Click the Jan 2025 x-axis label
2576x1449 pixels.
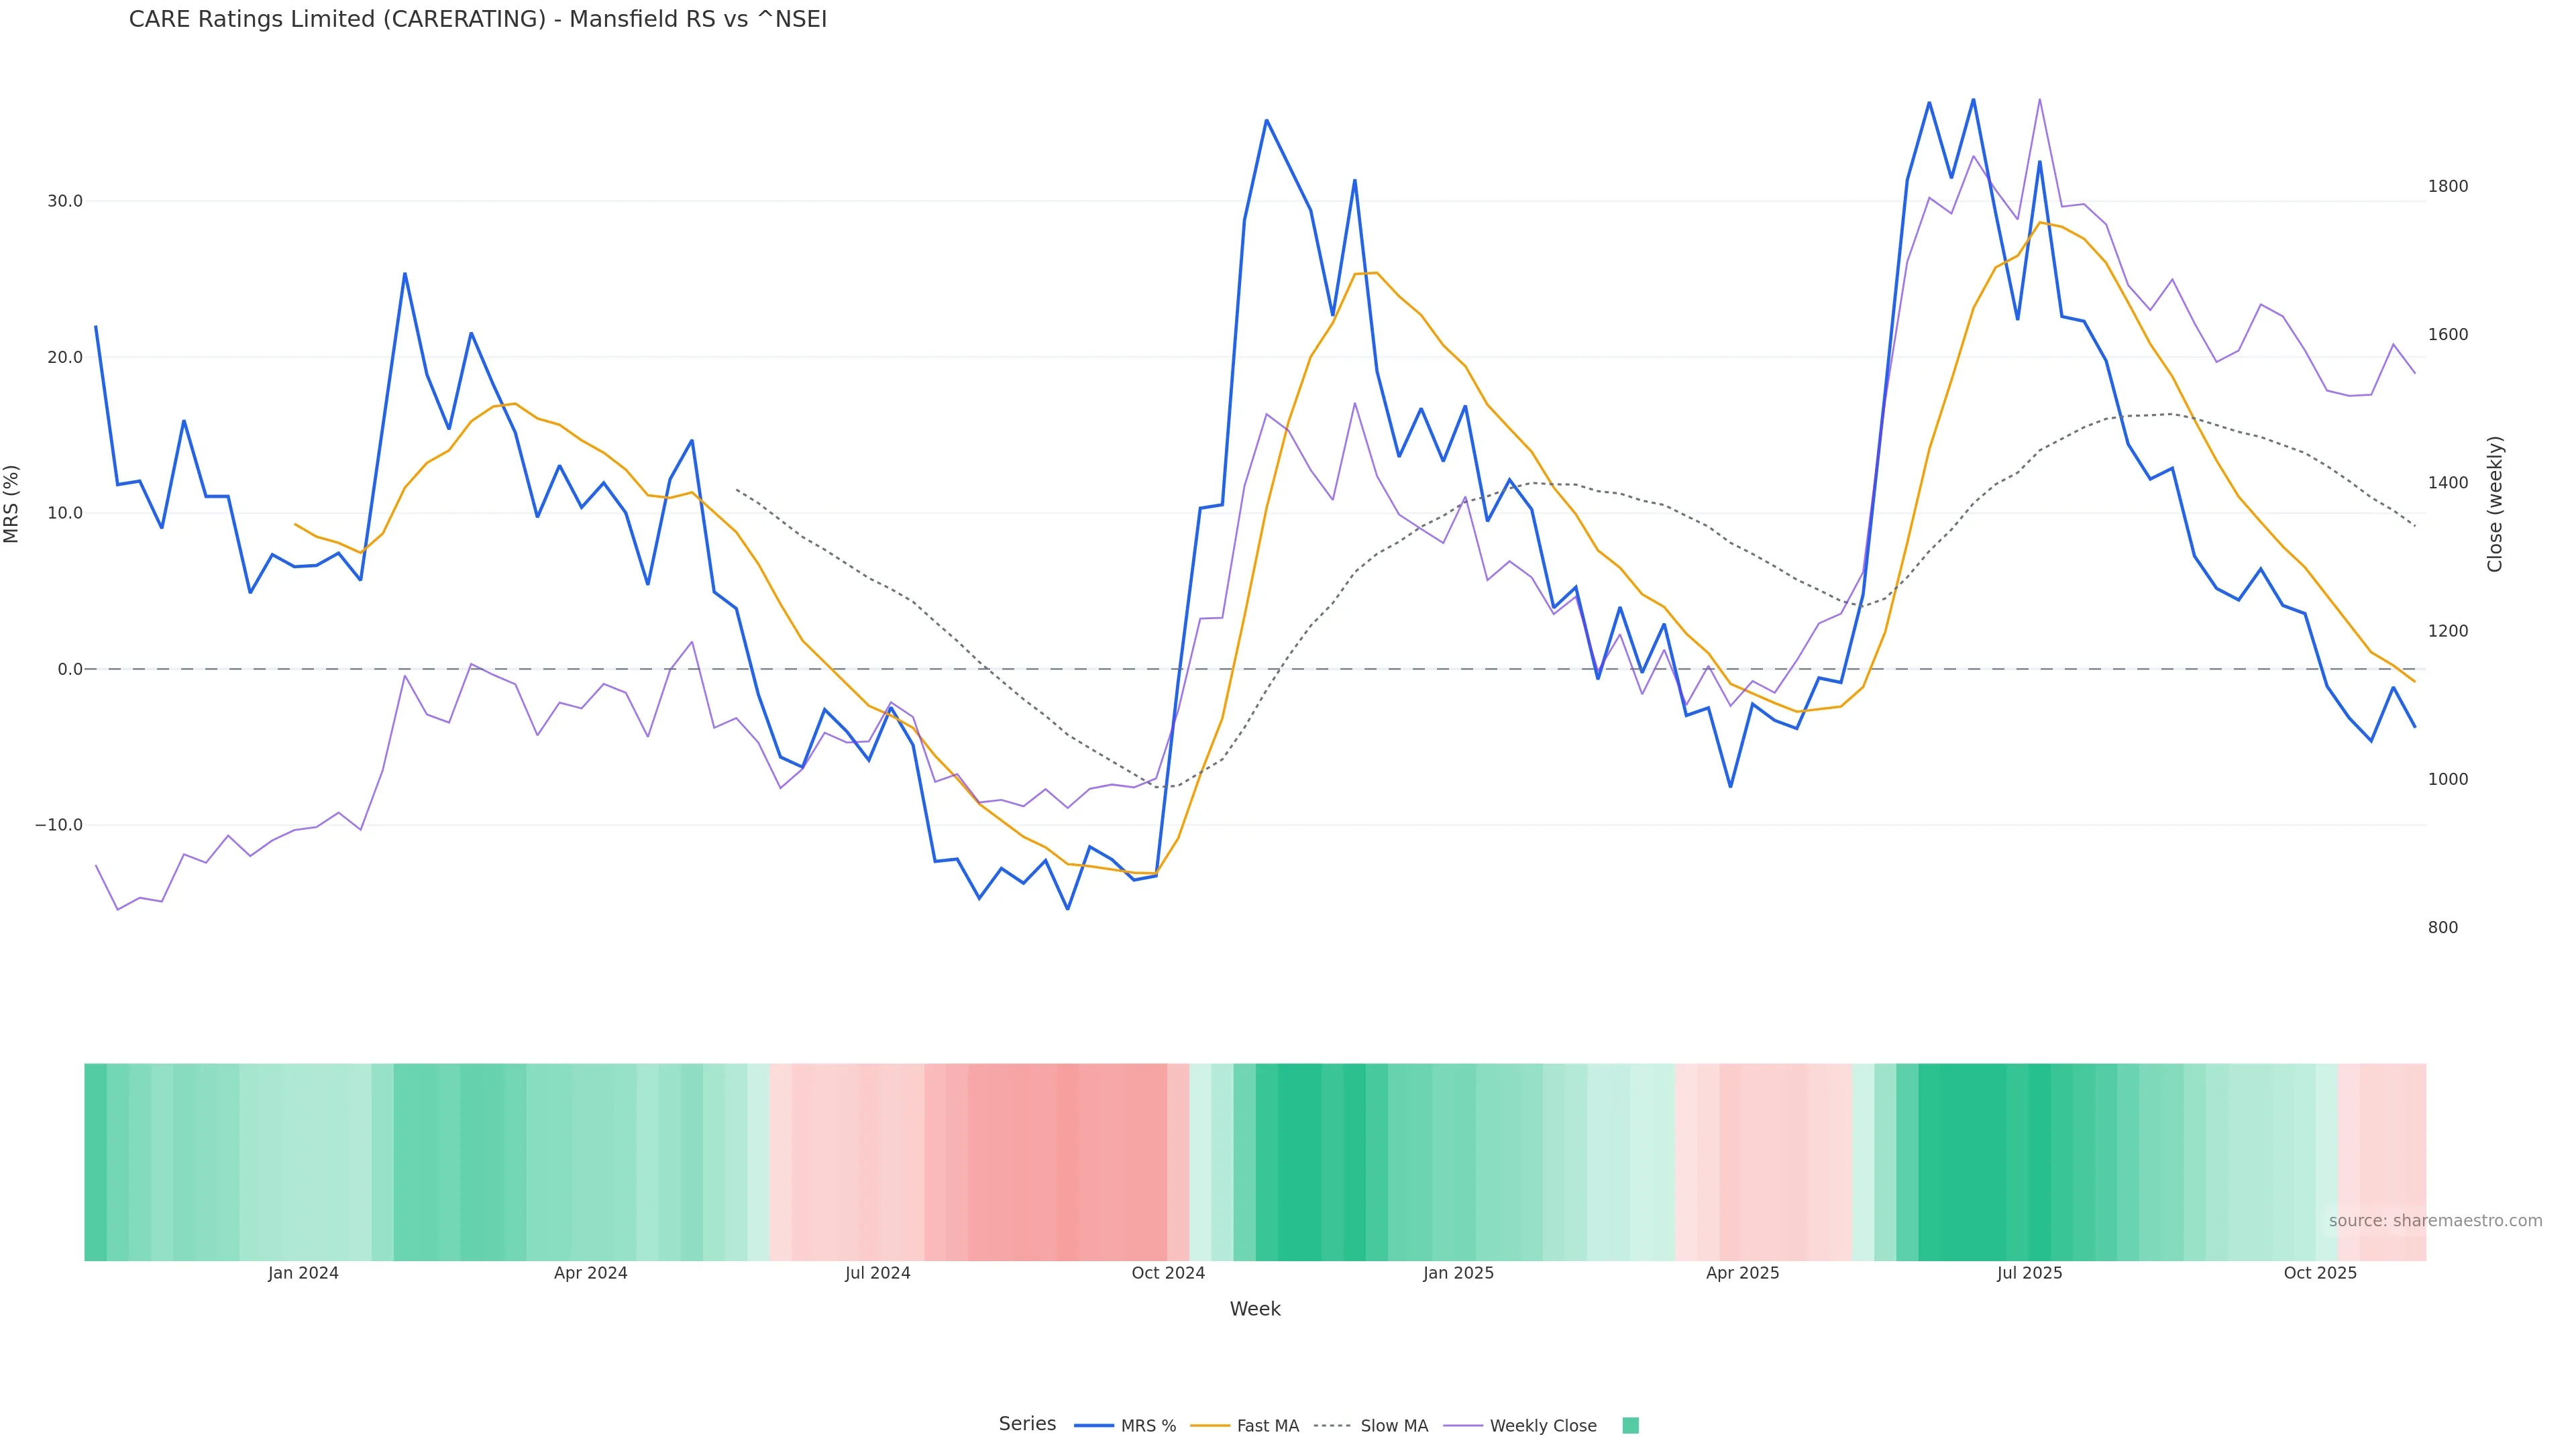pyautogui.click(x=1458, y=1273)
